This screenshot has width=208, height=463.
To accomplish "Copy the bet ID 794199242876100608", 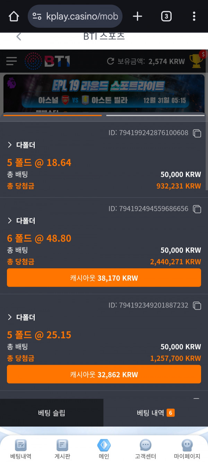I will pyautogui.click(x=197, y=133).
